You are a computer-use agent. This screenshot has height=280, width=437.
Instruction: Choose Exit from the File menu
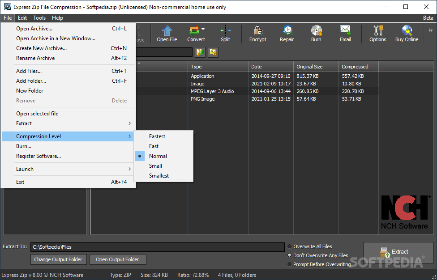coord(68,182)
